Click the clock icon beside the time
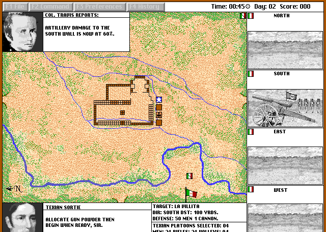Screen dimensions: 326x232 point(248,7)
